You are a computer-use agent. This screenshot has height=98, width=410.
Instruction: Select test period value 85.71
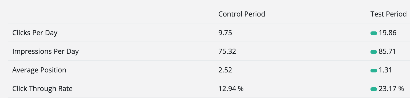[x=387, y=51]
